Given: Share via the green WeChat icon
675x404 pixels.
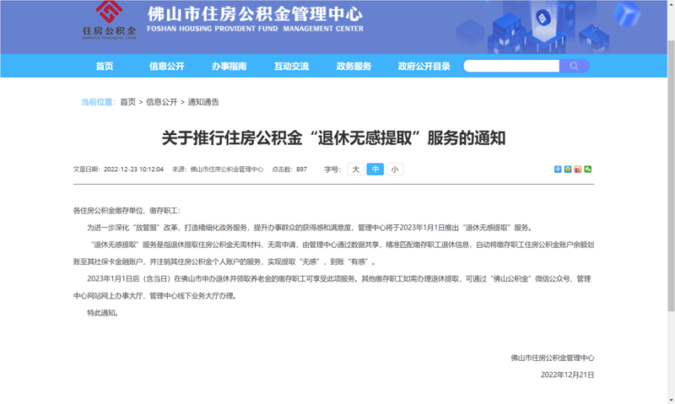Looking at the screenshot, I should point(588,170).
